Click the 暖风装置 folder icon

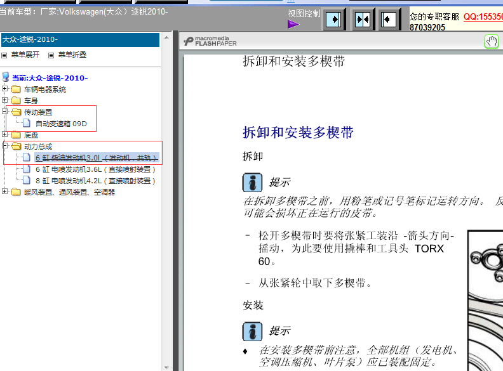16,192
